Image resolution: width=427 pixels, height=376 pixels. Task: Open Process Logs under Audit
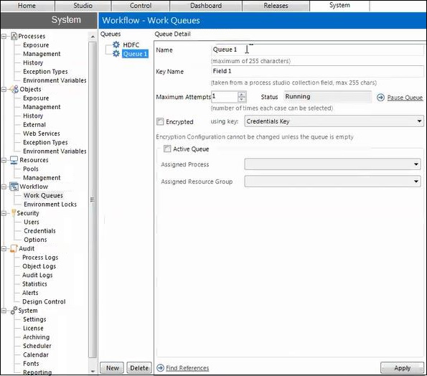point(40,258)
